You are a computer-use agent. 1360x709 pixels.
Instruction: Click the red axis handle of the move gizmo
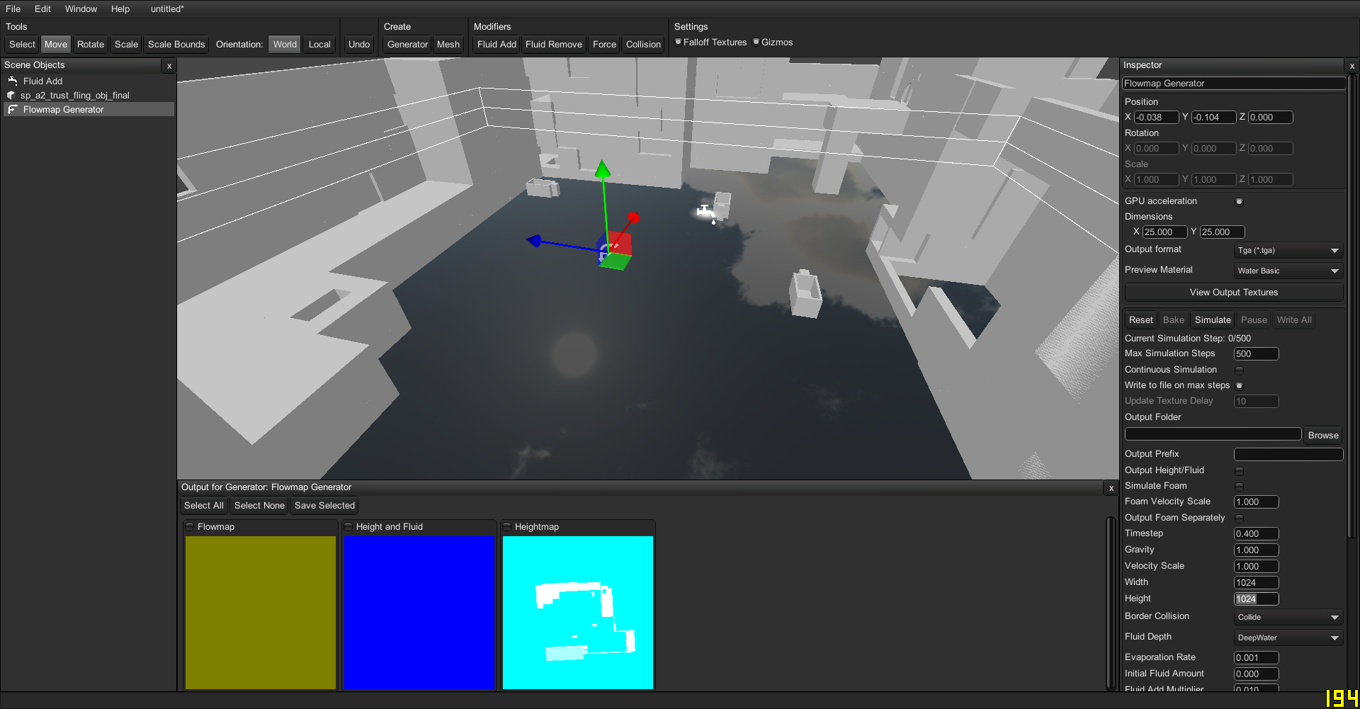point(633,217)
